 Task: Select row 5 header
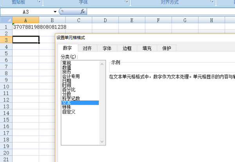6,53
